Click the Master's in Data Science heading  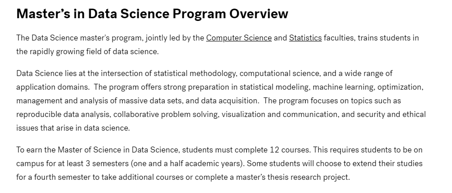pyautogui.click(x=152, y=14)
